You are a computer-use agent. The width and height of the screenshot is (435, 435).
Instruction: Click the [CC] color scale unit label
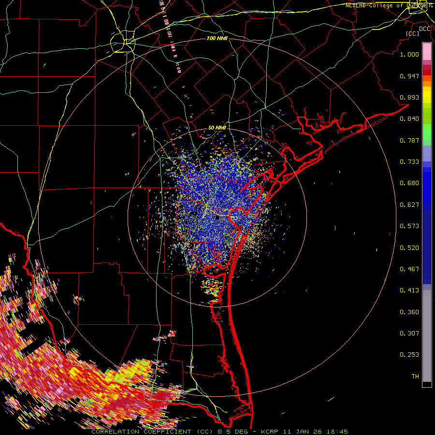pos(413,33)
